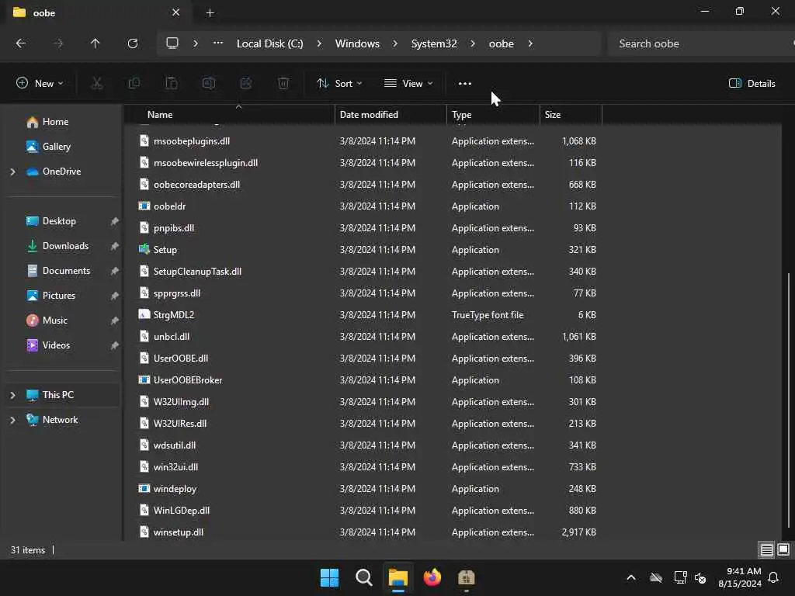Screen dimensions: 795x596
Task: Open the View dropdown menu
Action: coord(408,84)
